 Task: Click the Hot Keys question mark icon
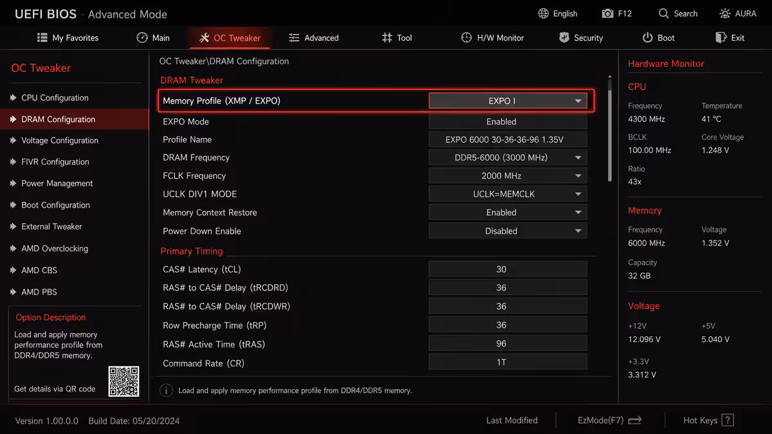[x=728, y=420]
